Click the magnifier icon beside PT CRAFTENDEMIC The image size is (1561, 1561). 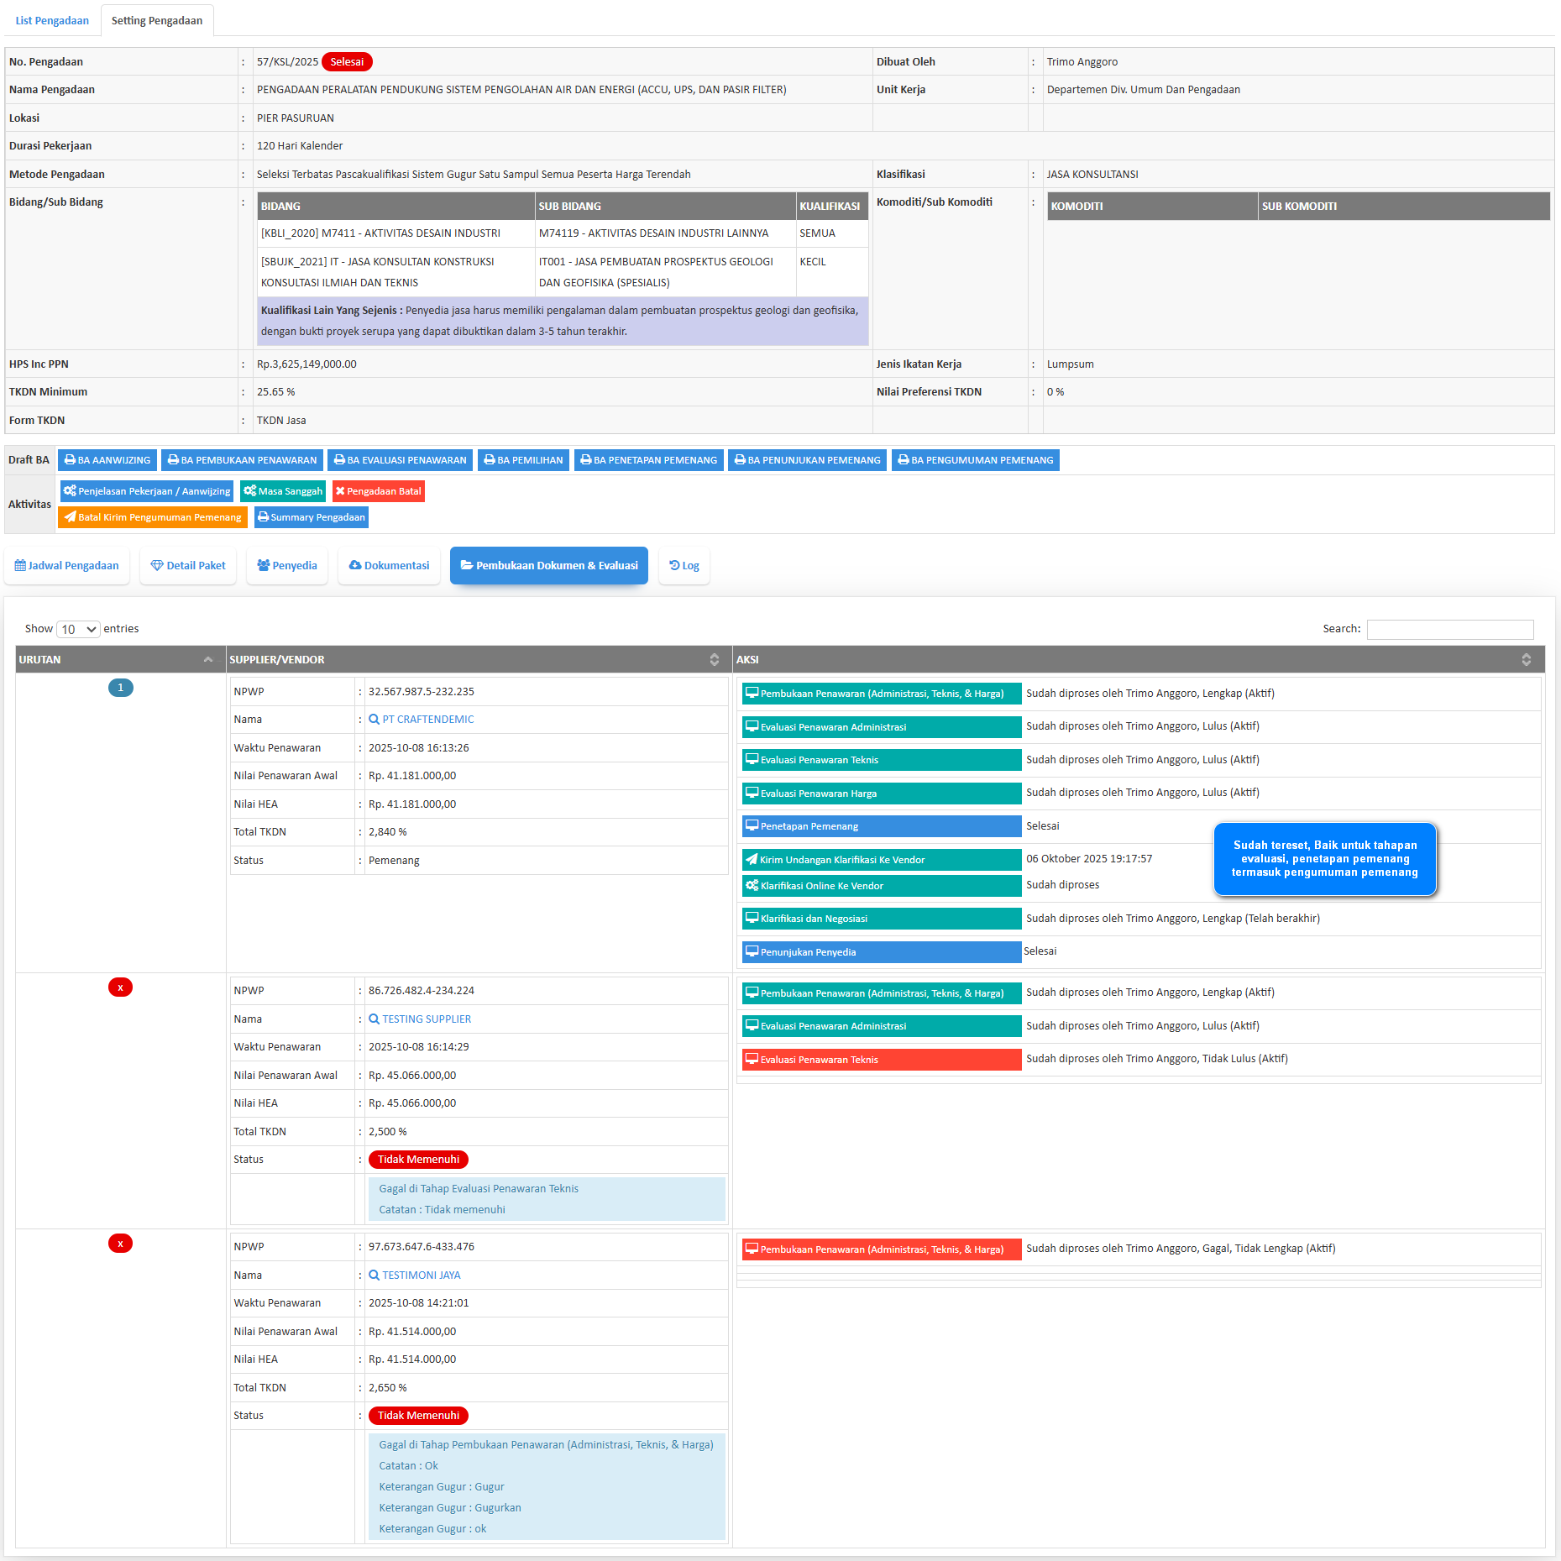coord(374,720)
